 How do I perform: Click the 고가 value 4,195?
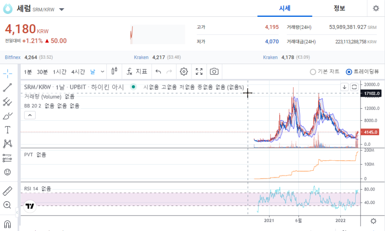(x=271, y=27)
